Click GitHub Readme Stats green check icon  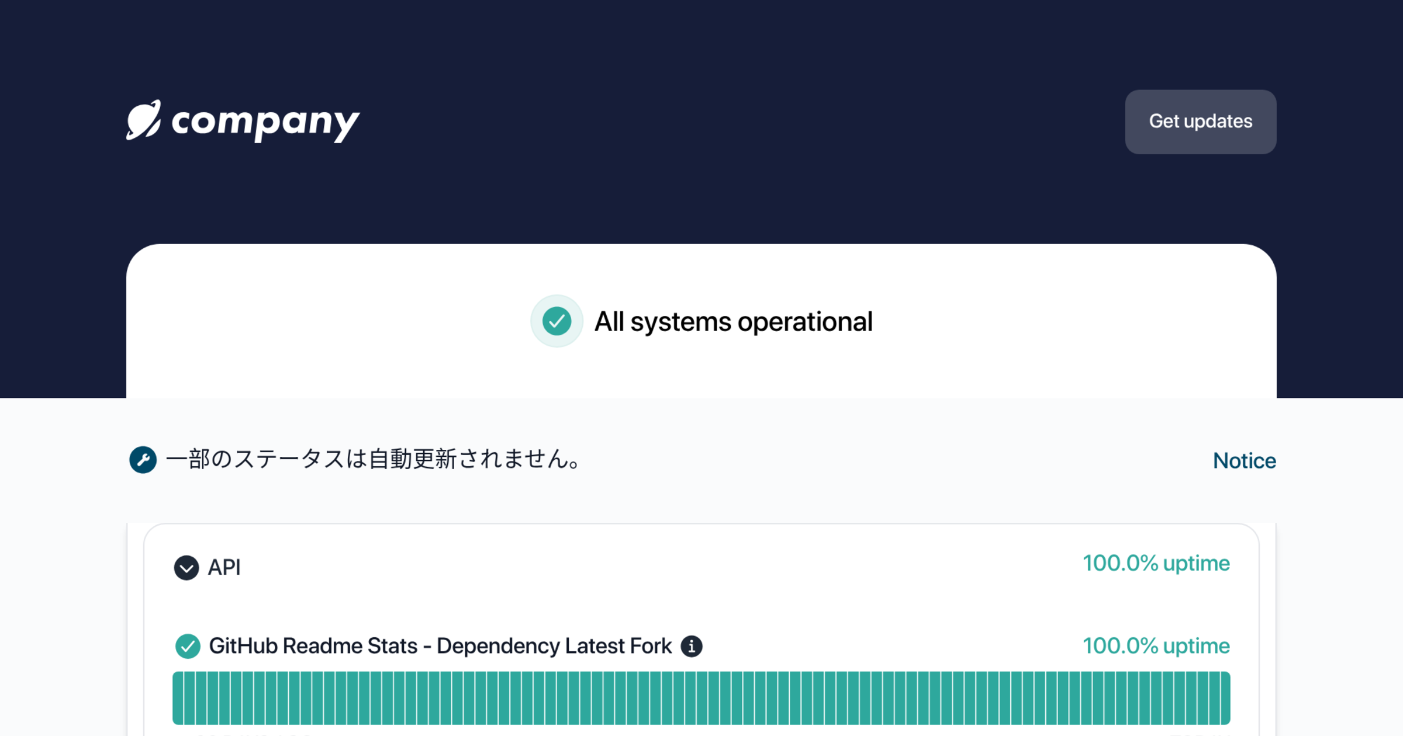click(188, 646)
